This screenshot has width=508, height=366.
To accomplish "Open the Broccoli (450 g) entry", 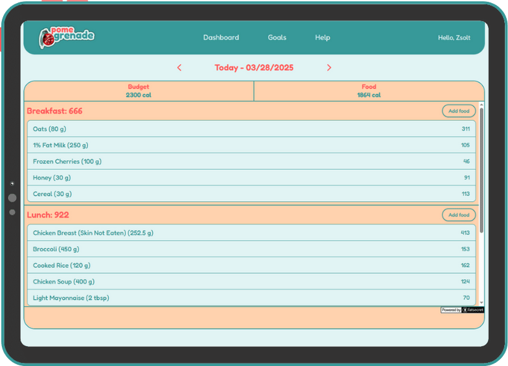I will point(251,249).
